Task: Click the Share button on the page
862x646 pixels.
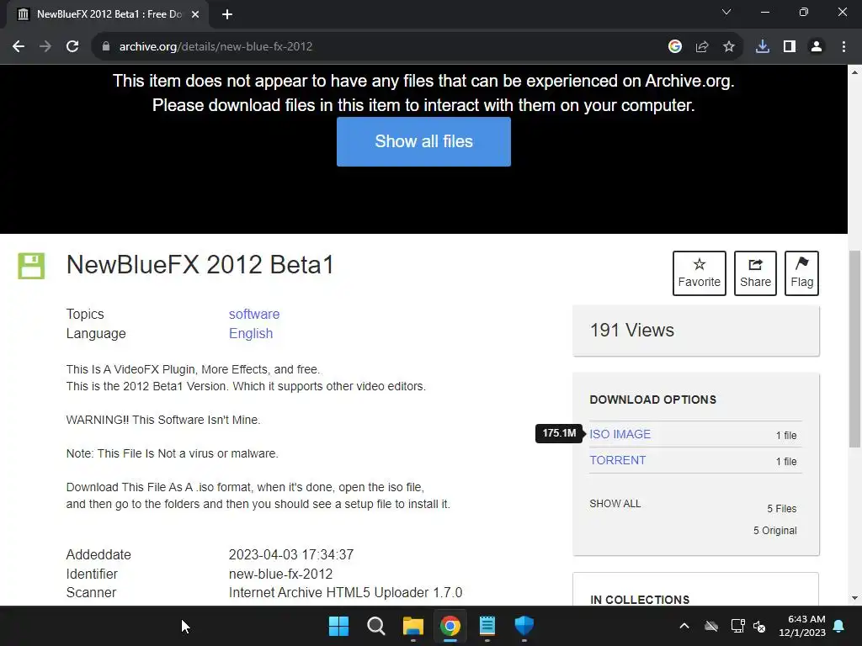Action: pyautogui.click(x=755, y=273)
